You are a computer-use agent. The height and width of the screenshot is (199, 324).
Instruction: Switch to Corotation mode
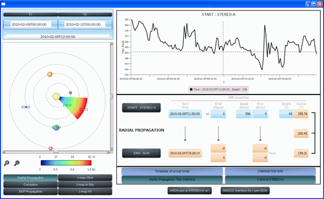[31, 185]
